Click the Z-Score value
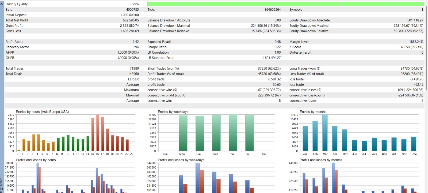This screenshot has height=193, width=428. (x=411, y=47)
